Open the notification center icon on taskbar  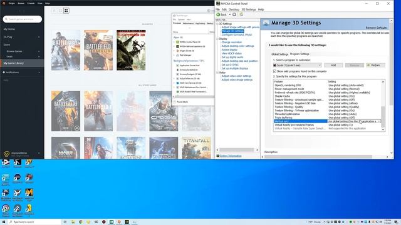point(396,222)
